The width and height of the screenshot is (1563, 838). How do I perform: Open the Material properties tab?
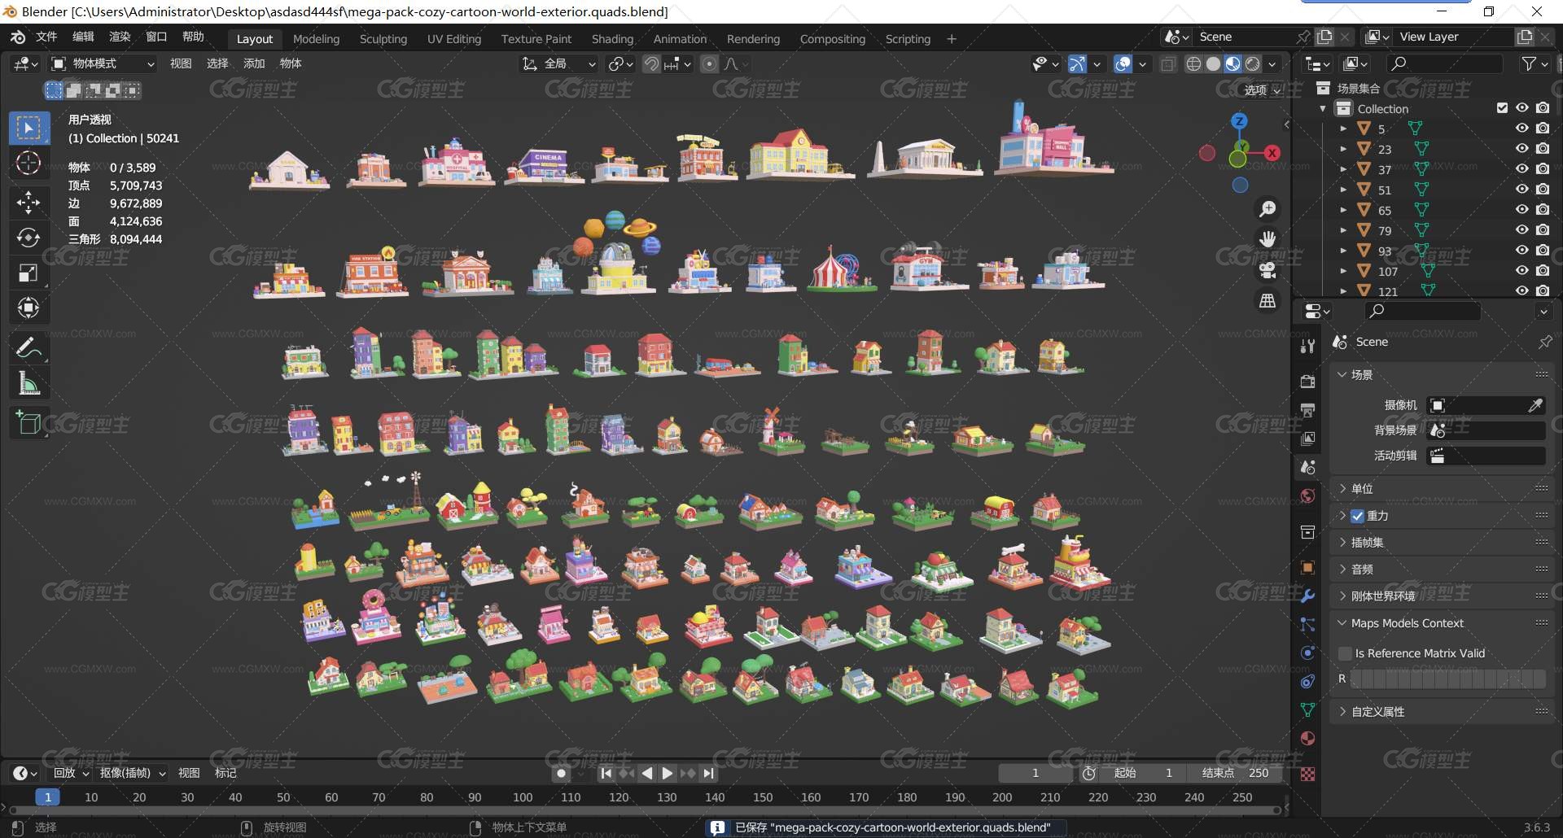tap(1307, 738)
